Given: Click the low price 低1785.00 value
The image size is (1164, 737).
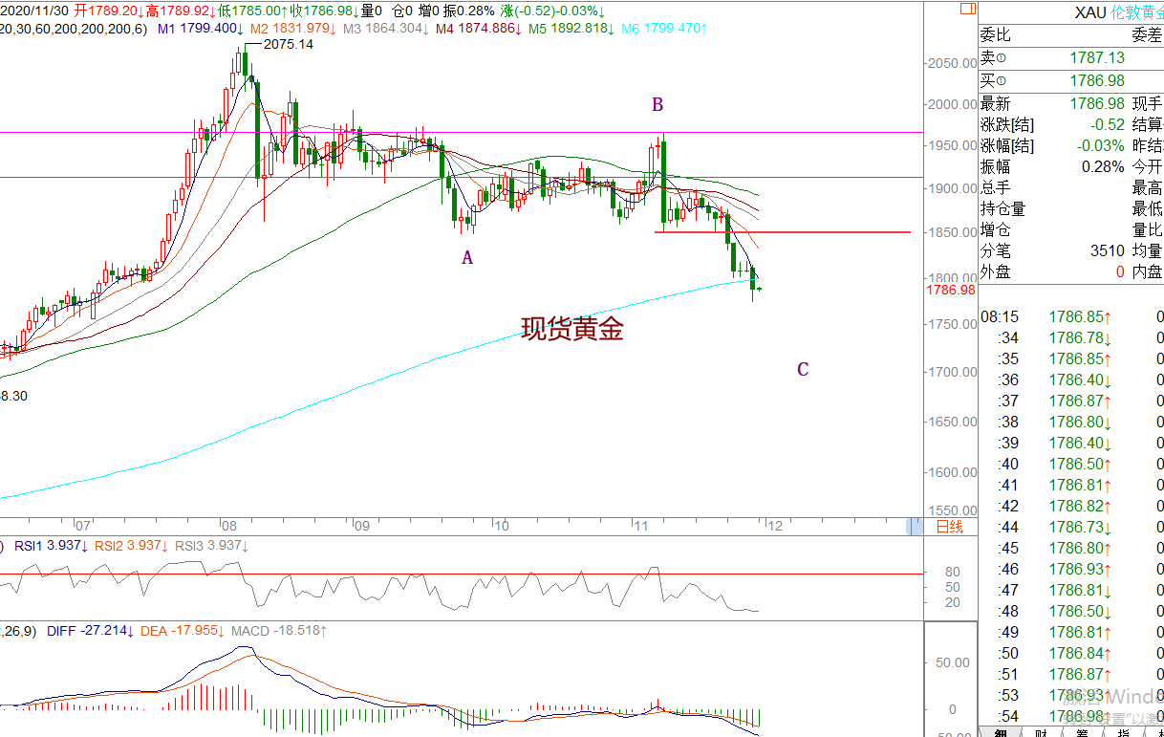Looking at the screenshot, I should 252,11.
